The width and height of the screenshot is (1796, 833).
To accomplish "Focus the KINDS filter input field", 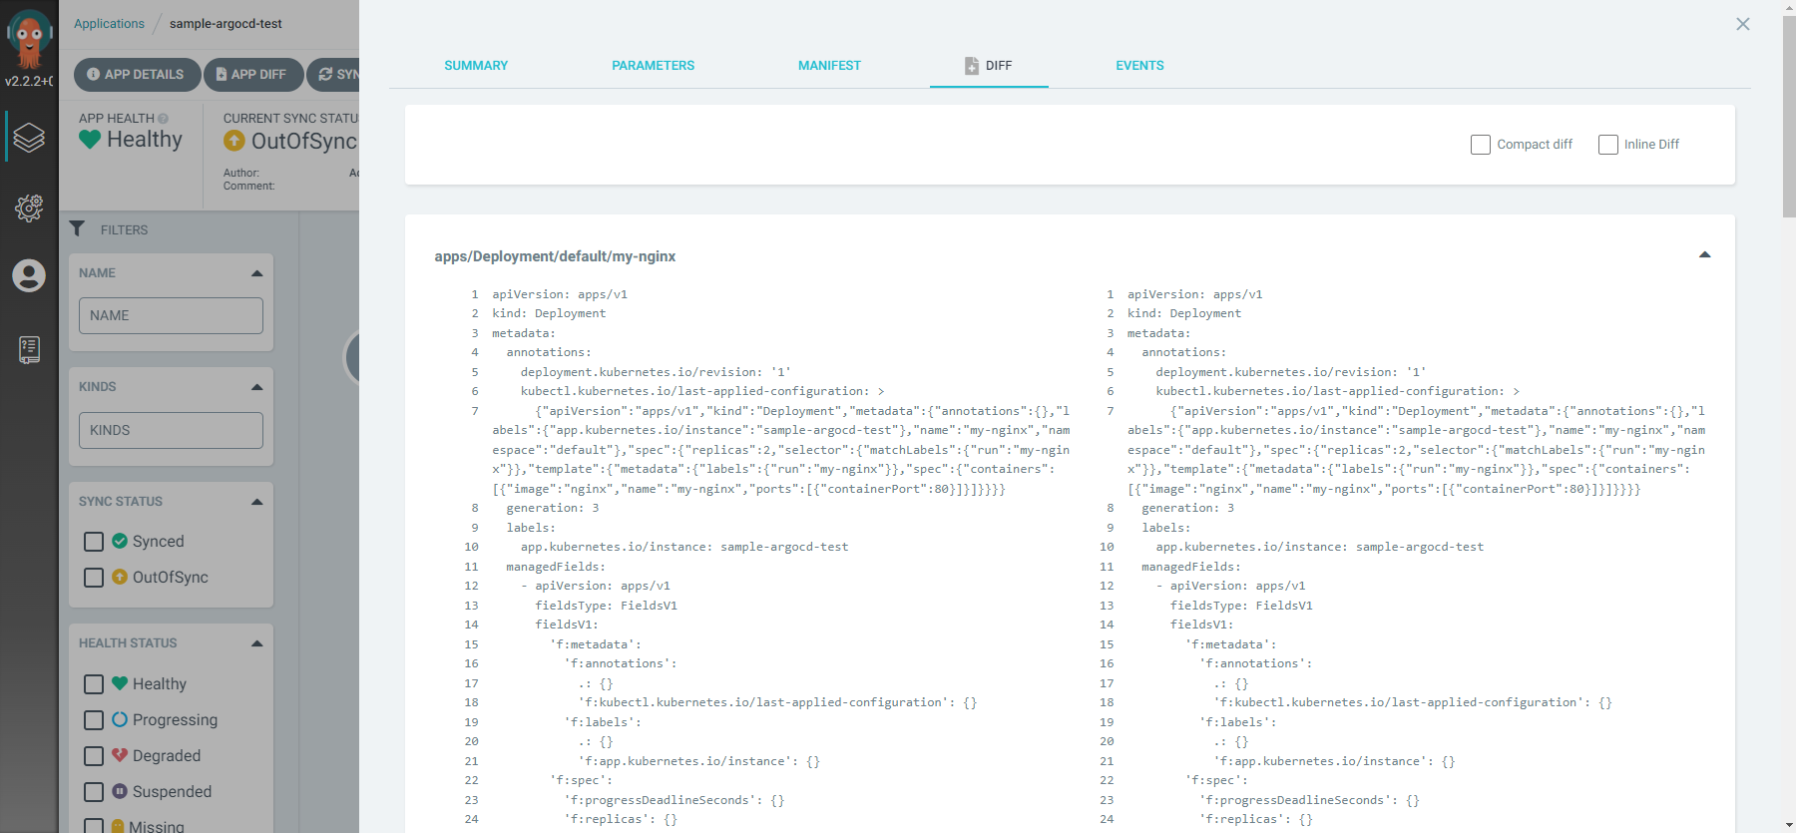I will [x=171, y=430].
